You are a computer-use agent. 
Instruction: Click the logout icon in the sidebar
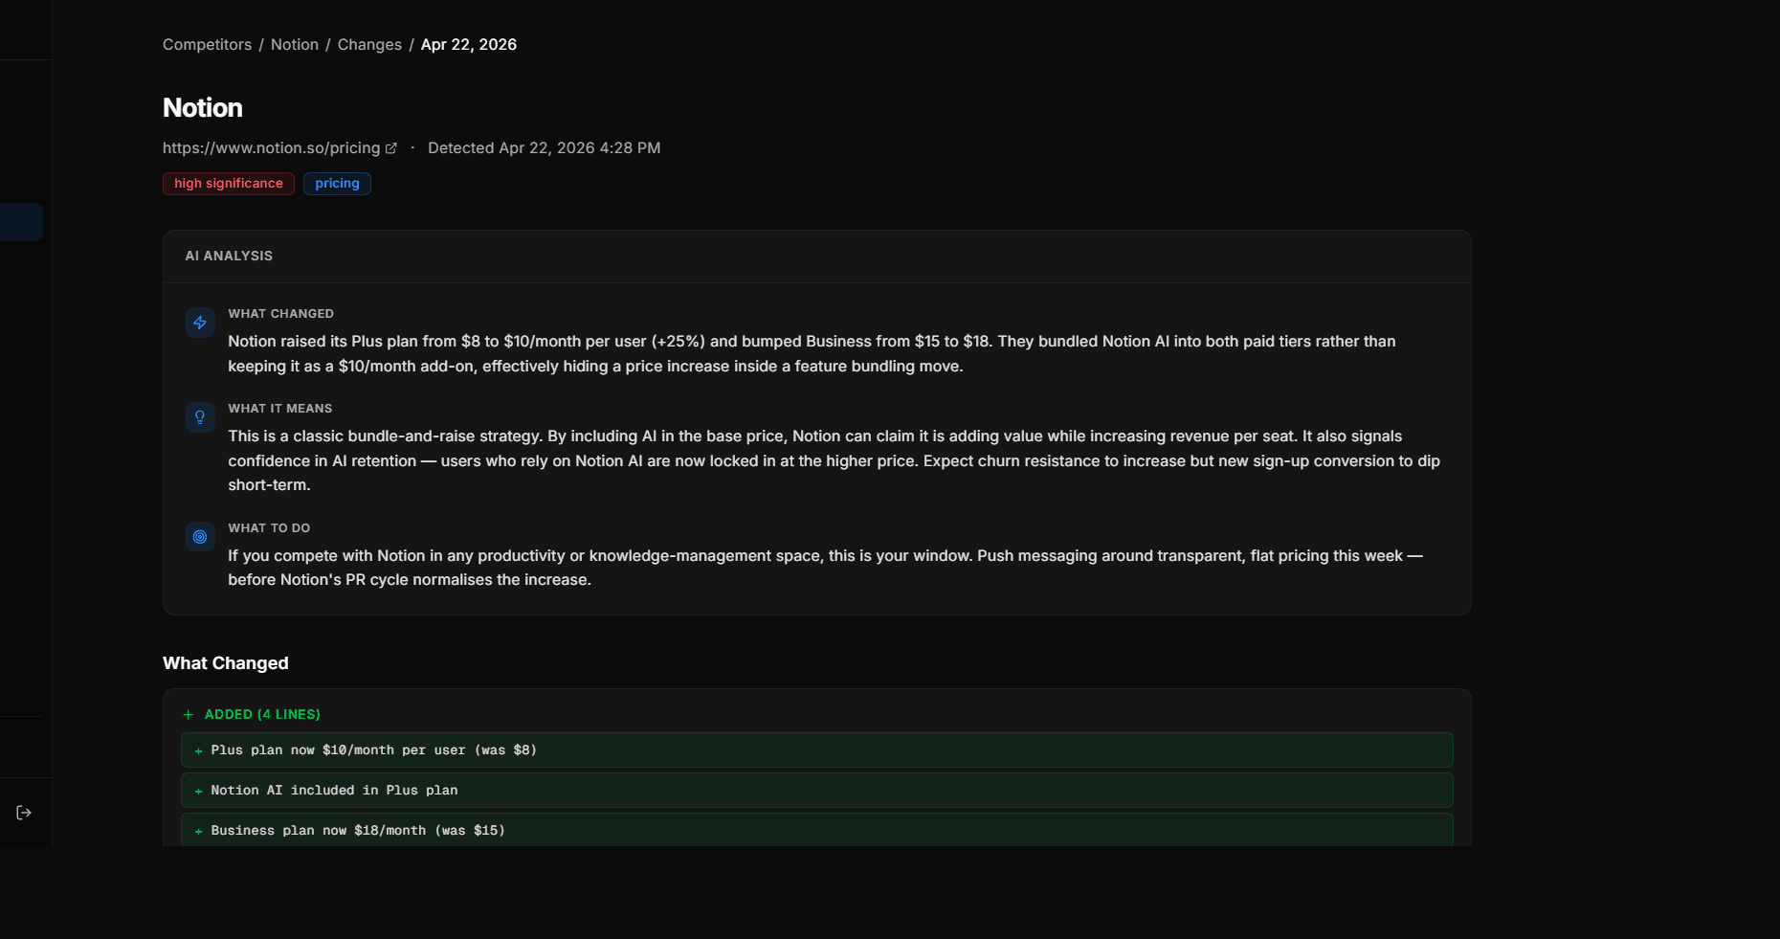[x=24, y=813]
